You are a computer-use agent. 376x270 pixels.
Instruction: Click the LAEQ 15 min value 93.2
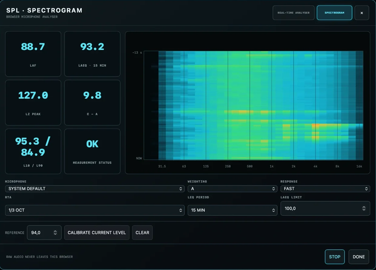[92, 47]
